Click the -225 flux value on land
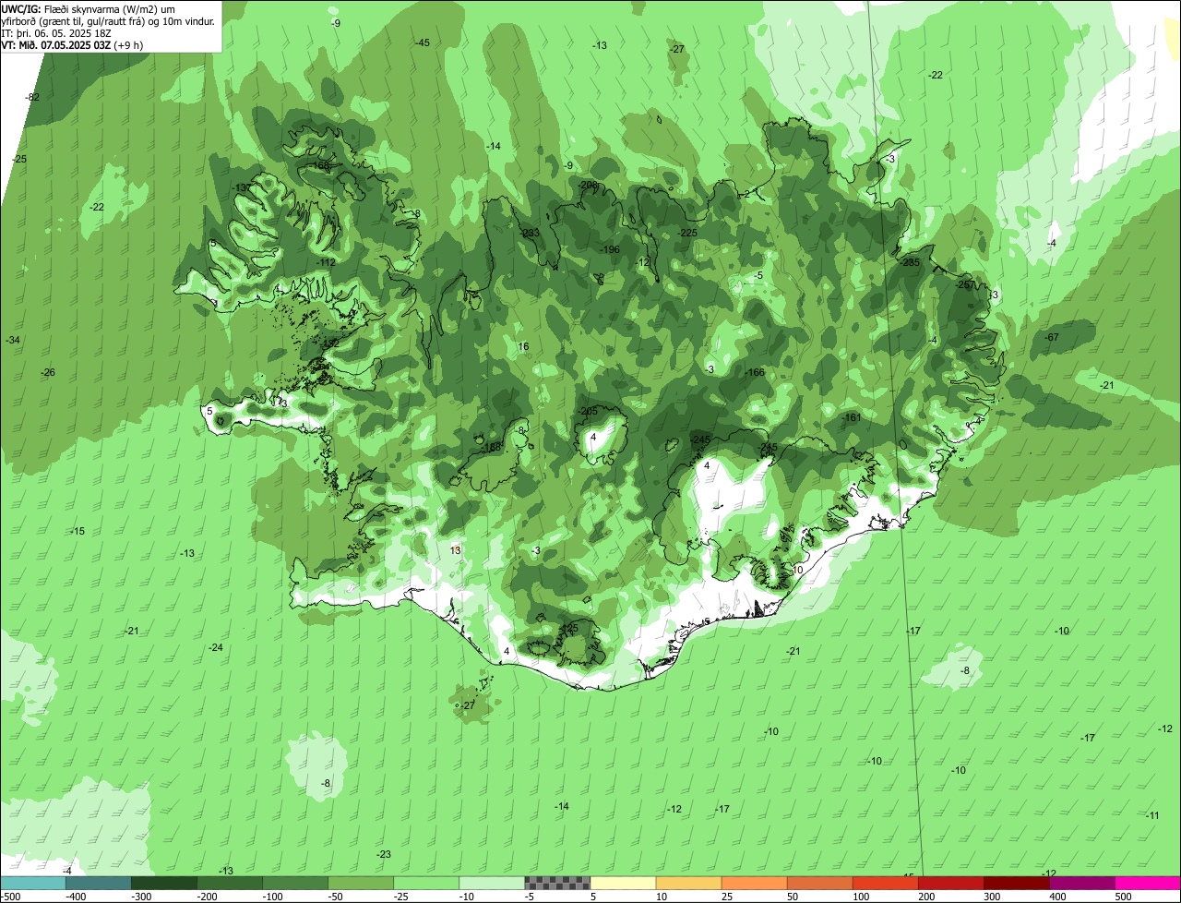This screenshot has width=1181, height=903. [x=687, y=233]
